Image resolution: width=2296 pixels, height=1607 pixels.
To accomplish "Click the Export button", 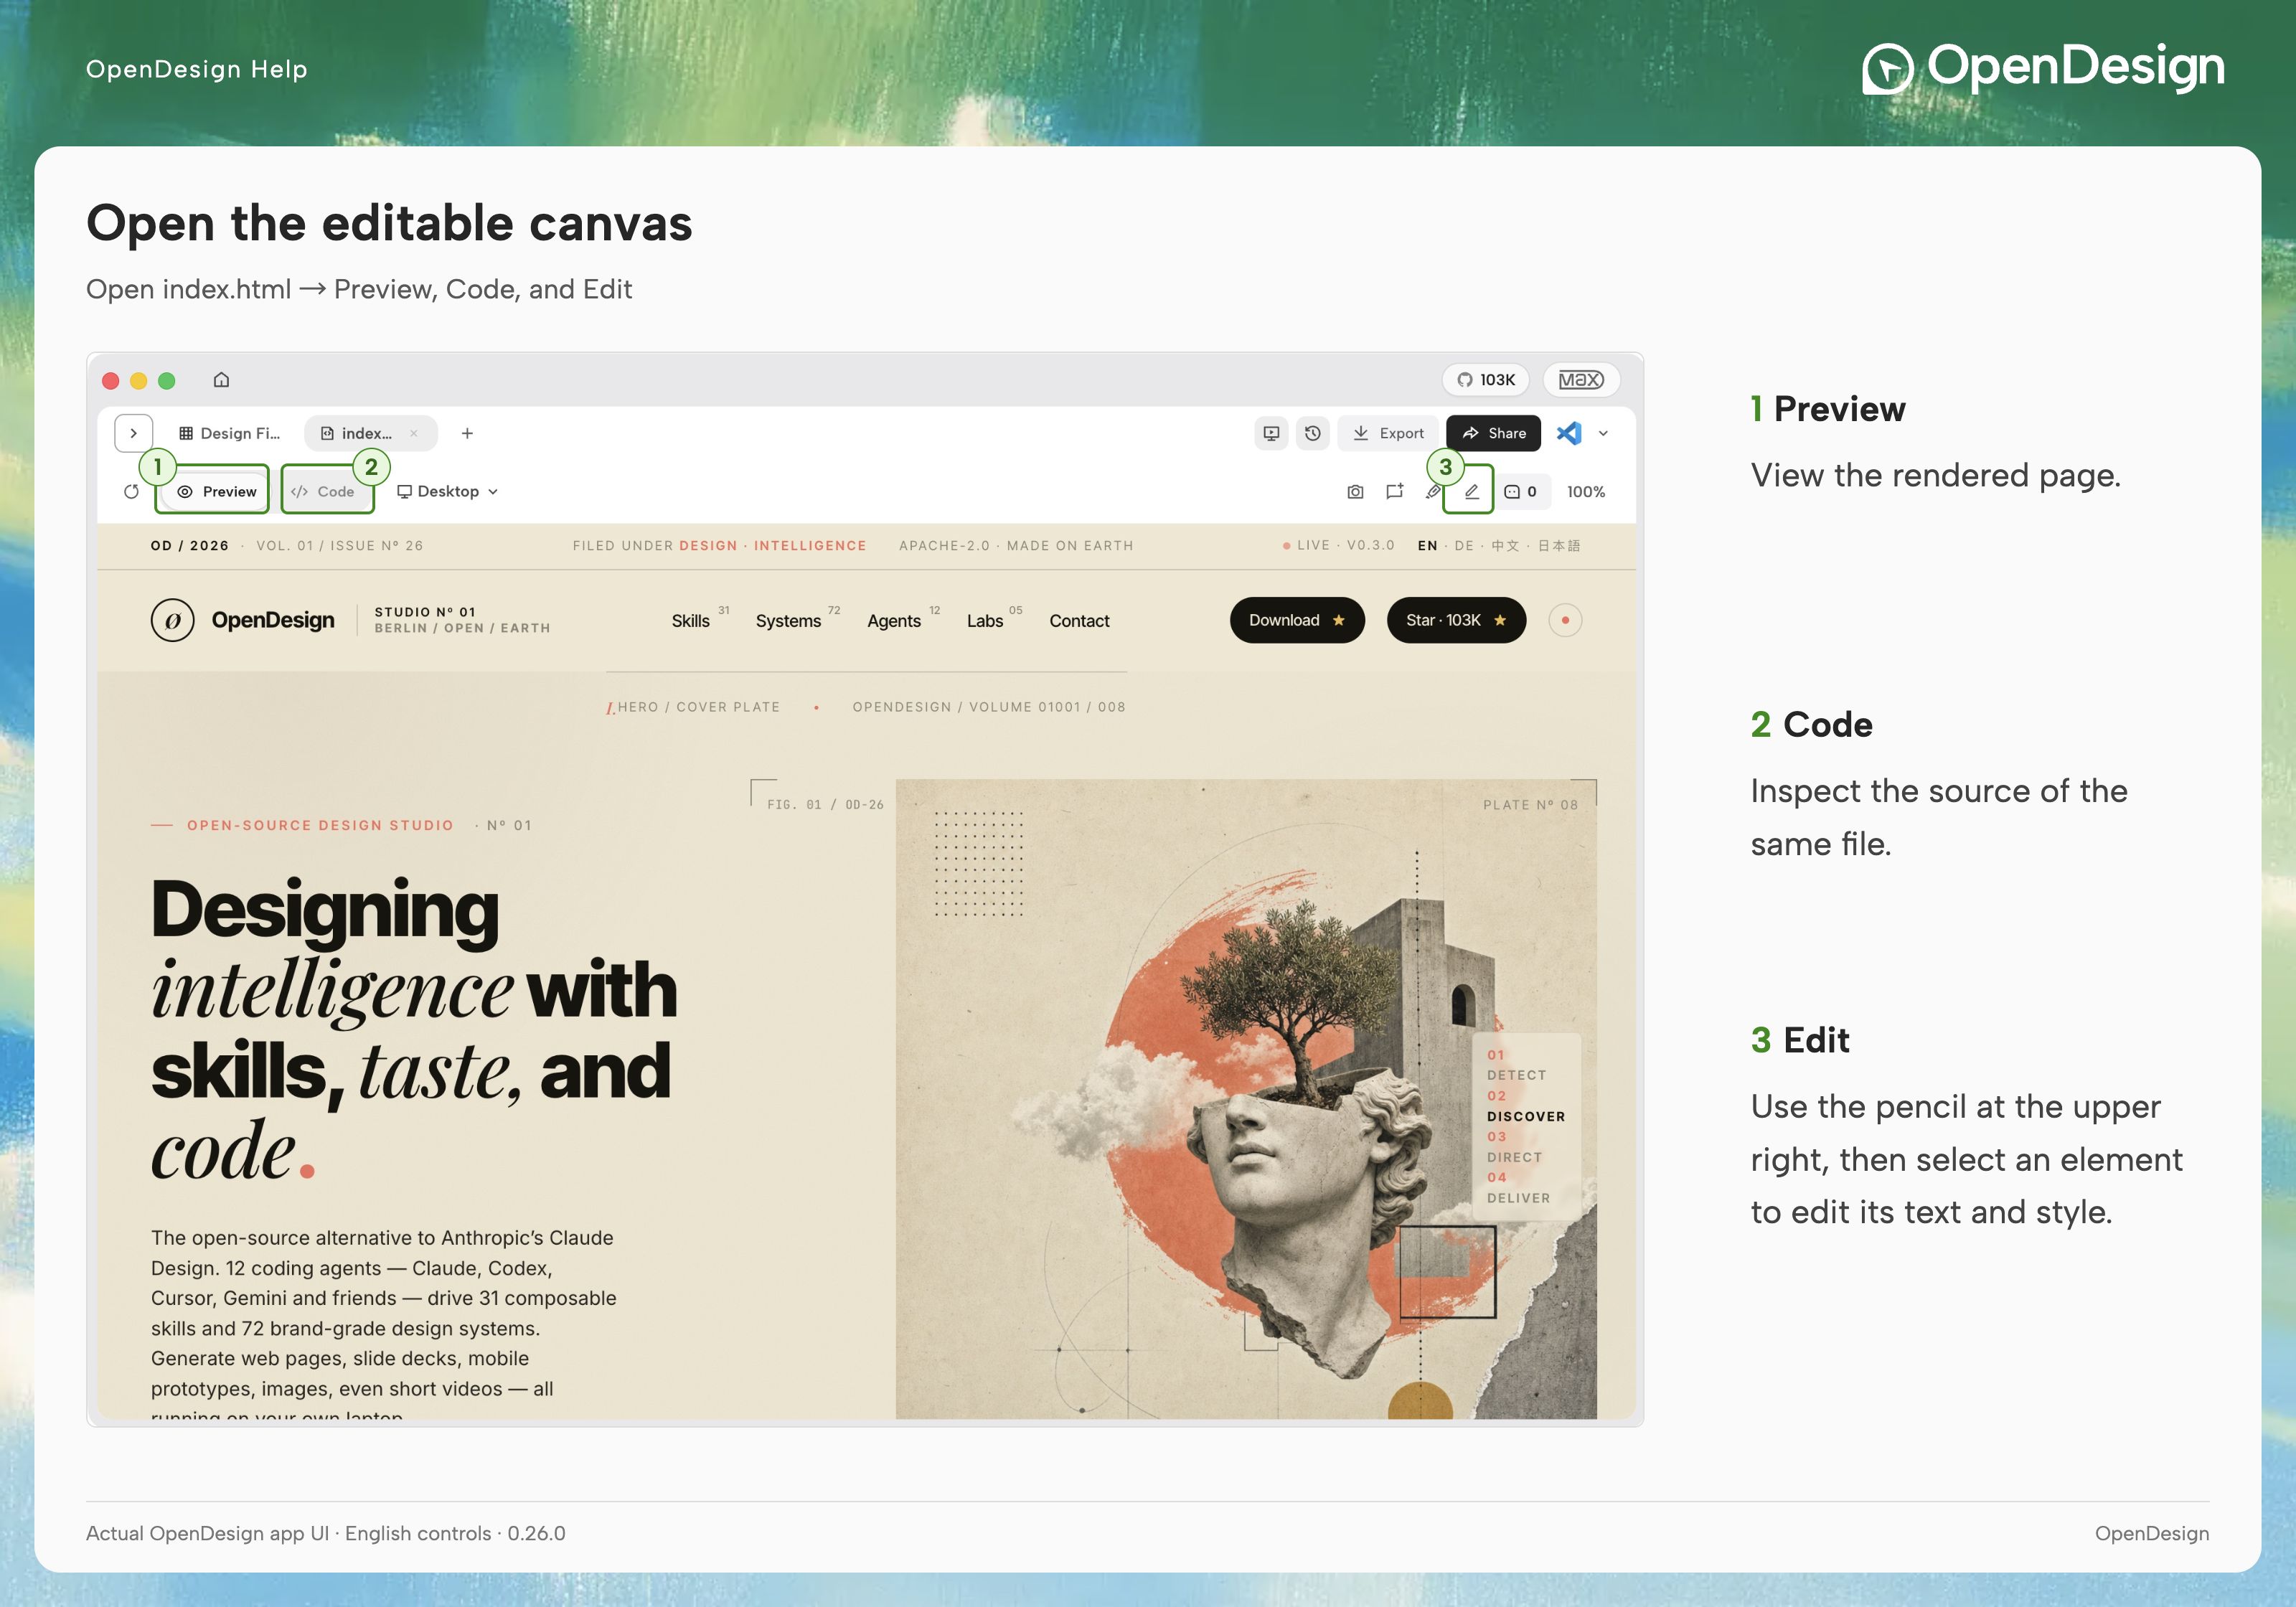I will pyautogui.click(x=1388, y=433).
